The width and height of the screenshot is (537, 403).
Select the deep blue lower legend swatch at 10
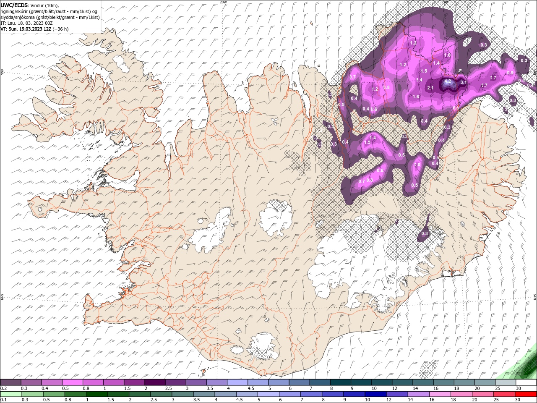(x=375, y=394)
